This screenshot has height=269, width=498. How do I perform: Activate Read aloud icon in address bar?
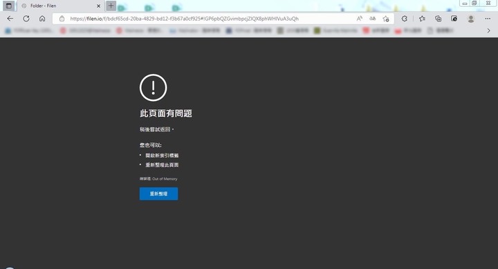tap(359, 19)
